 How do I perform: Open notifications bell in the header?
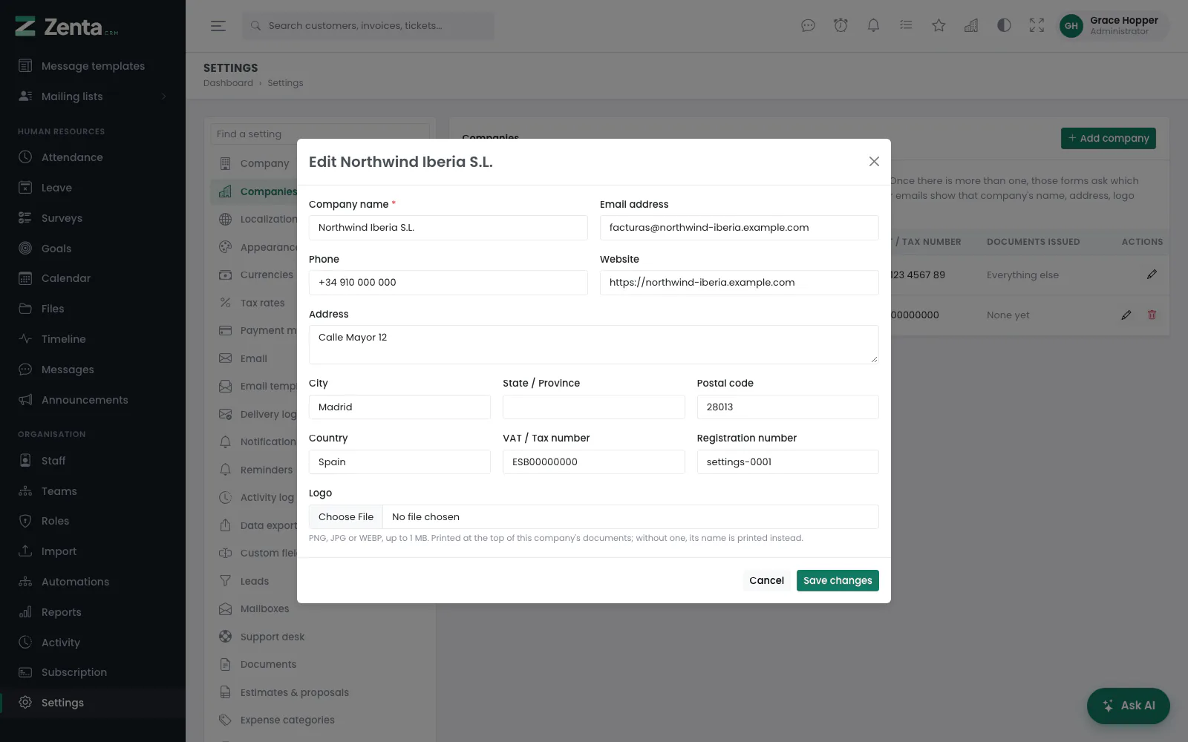(x=873, y=26)
